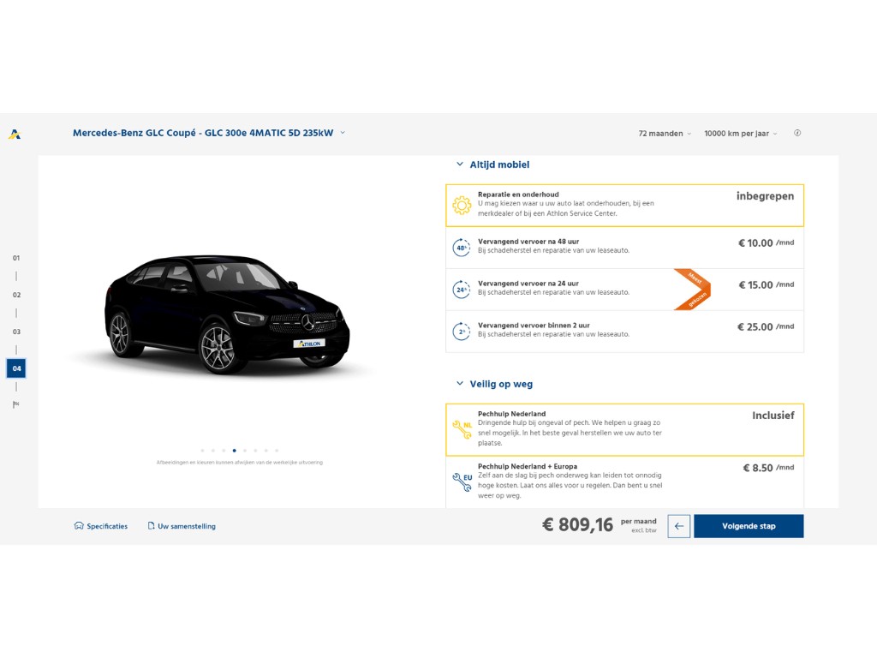Click the € 10.00 /mnd price

coord(767,242)
